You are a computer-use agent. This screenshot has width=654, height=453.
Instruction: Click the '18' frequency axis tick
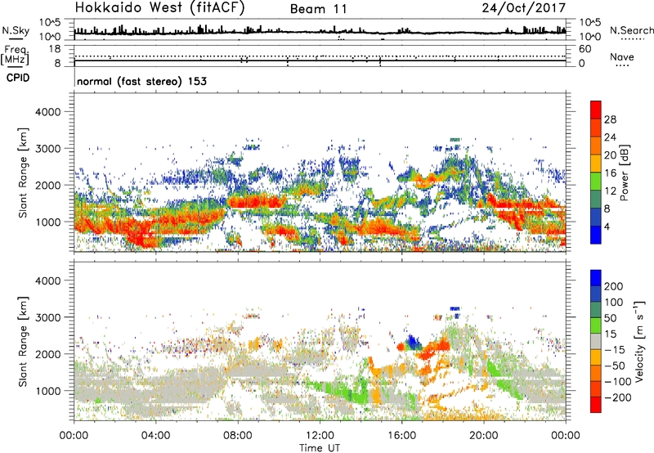click(55, 49)
